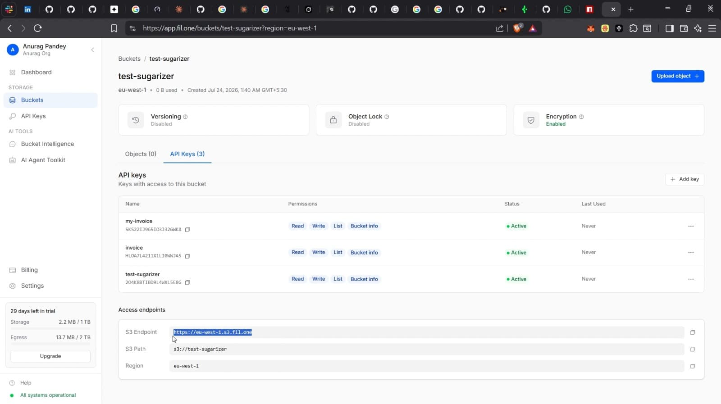Image resolution: width=721 pixels, height=404 pixels.
Task: Open Billing in the sidebar
Action: coord(50,270)
